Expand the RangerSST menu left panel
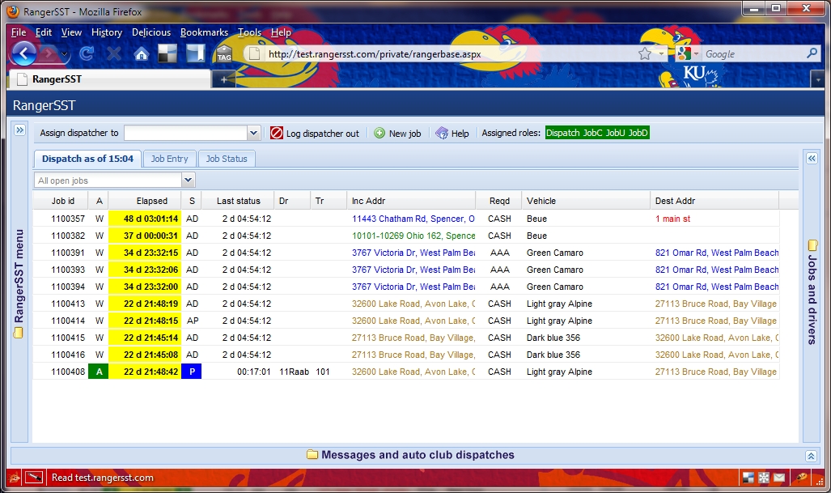 tap(19, 131)
